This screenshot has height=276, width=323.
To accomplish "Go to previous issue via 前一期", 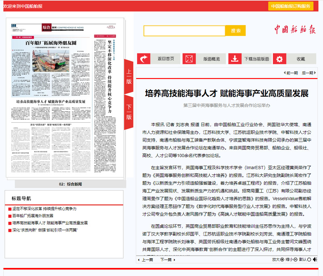I will (290, 73).
